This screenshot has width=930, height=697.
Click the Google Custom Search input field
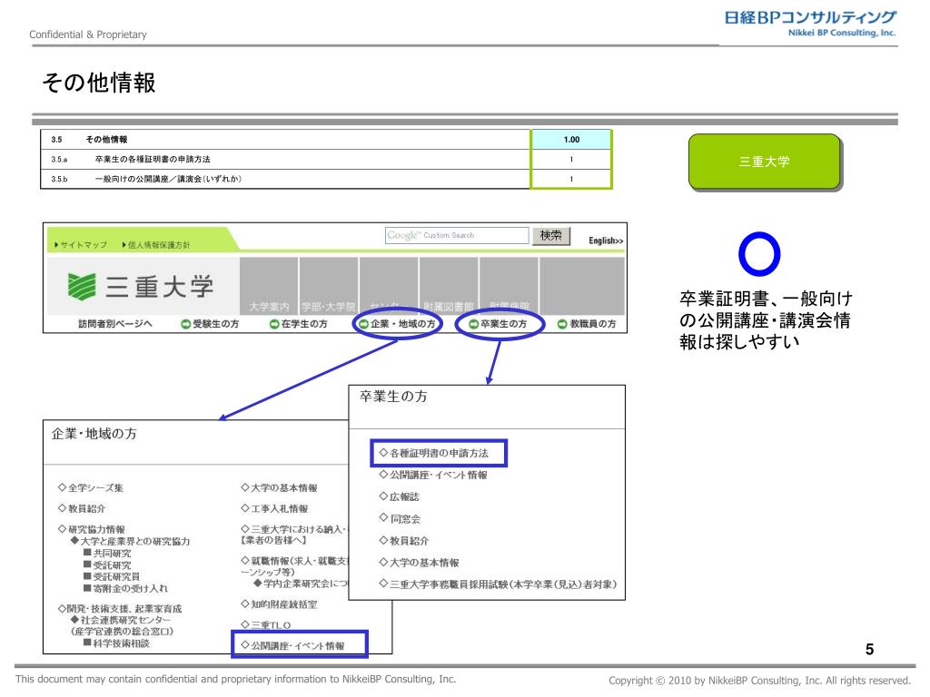[457, 235]
